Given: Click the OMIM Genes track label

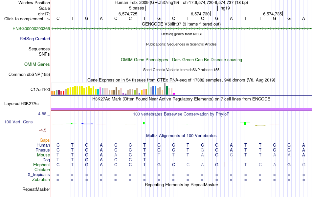Looking at the screenshot, I should tap(37, 64).
